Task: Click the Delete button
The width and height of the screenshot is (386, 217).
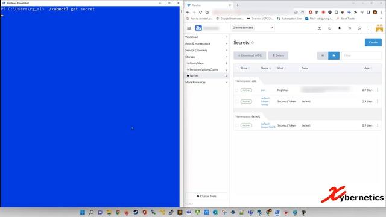Action: (278, 55)
